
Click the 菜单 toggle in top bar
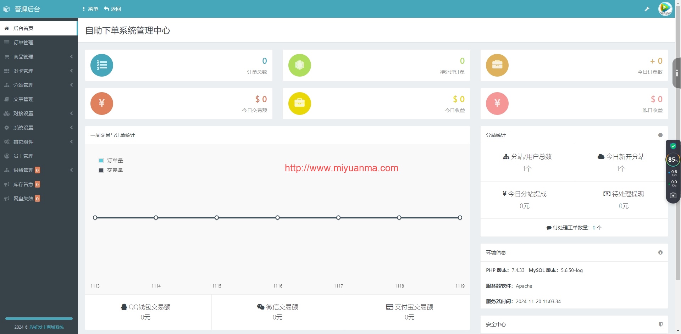(90, 9)
